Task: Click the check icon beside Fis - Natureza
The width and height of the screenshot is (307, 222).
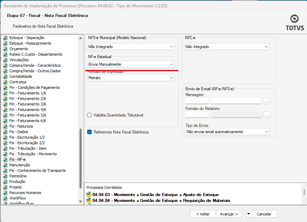Action: click(x=5, y=126)
